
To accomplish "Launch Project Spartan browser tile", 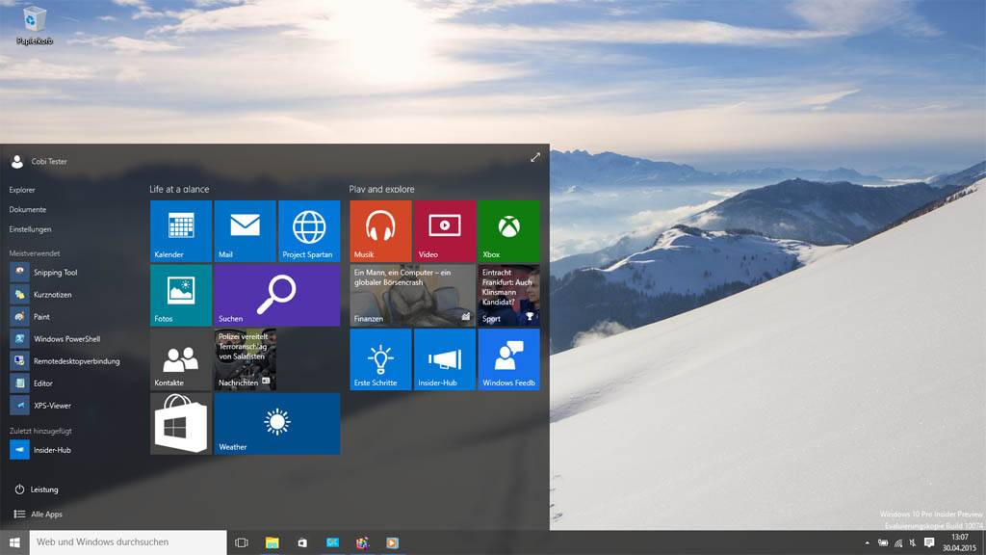I will 309,231.
